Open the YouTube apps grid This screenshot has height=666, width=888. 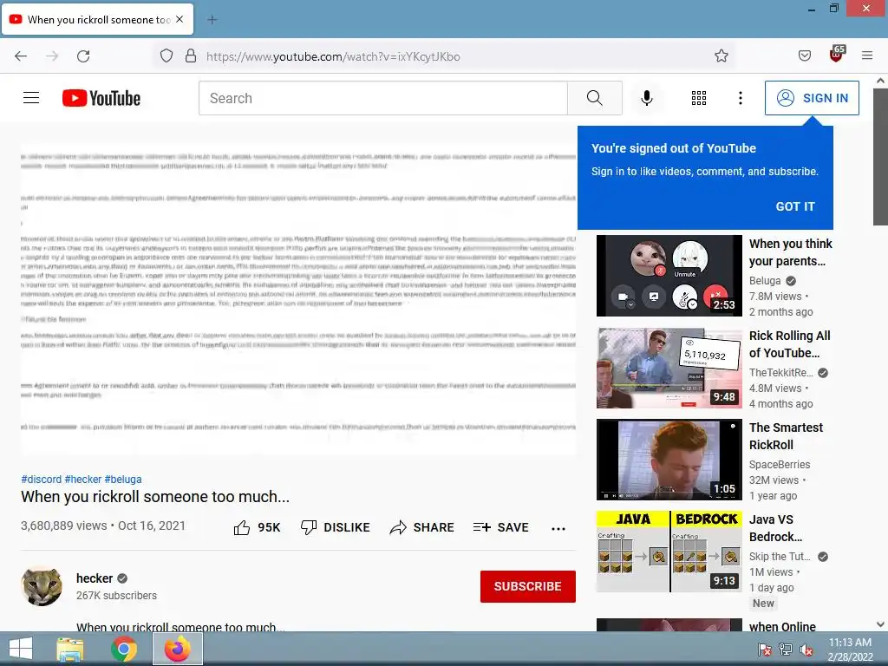[x=699, y=98]
